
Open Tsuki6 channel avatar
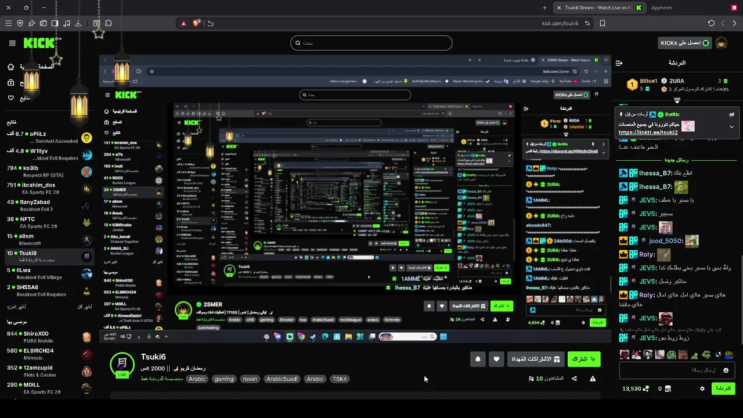tap(122, 364)
